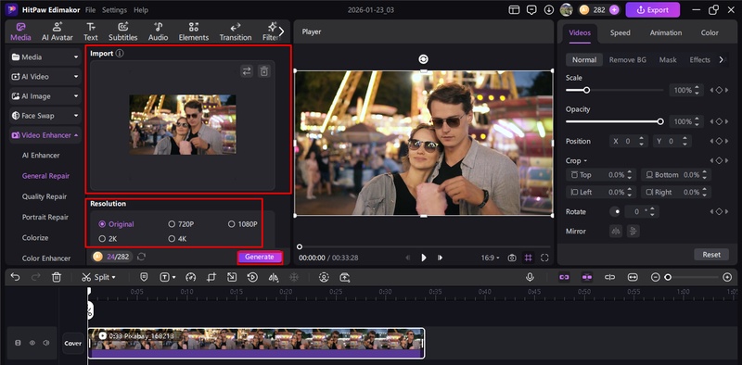Viewport: 742px width, 365px height.
Task: Toggle the grid overlay icon in player
Action: [x=528, y=258]
